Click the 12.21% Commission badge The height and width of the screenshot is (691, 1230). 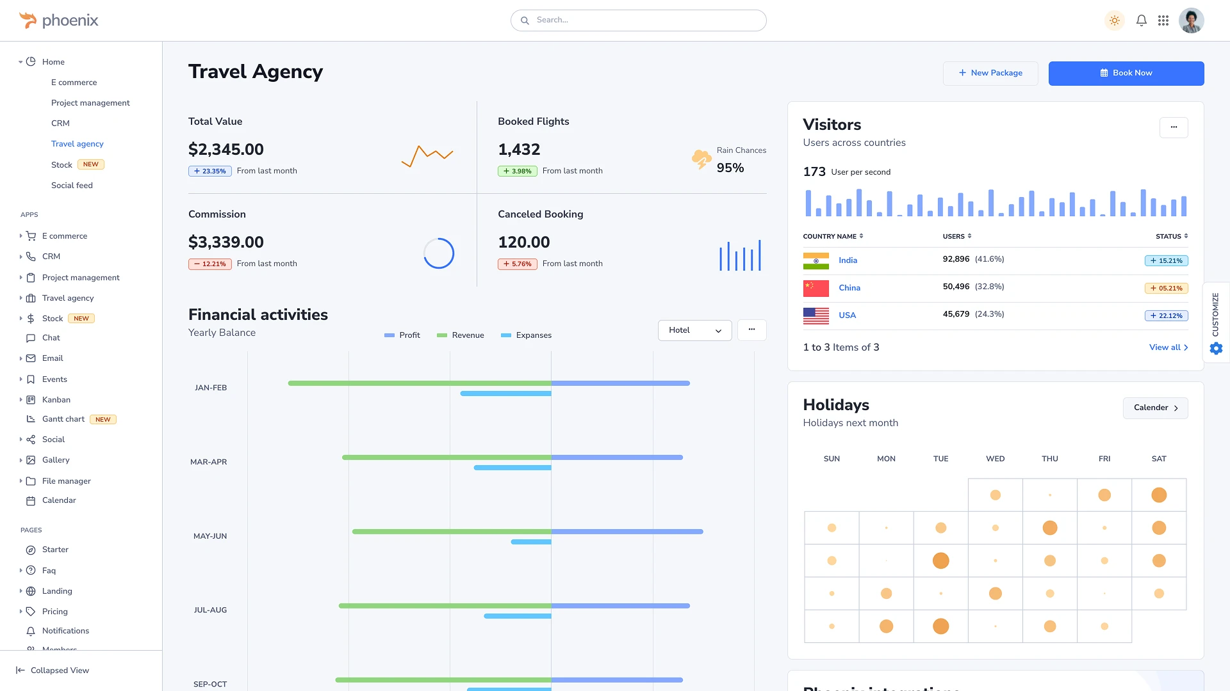click(210, 264)
